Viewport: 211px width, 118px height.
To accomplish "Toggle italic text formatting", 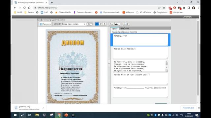I will coord(101,24).
